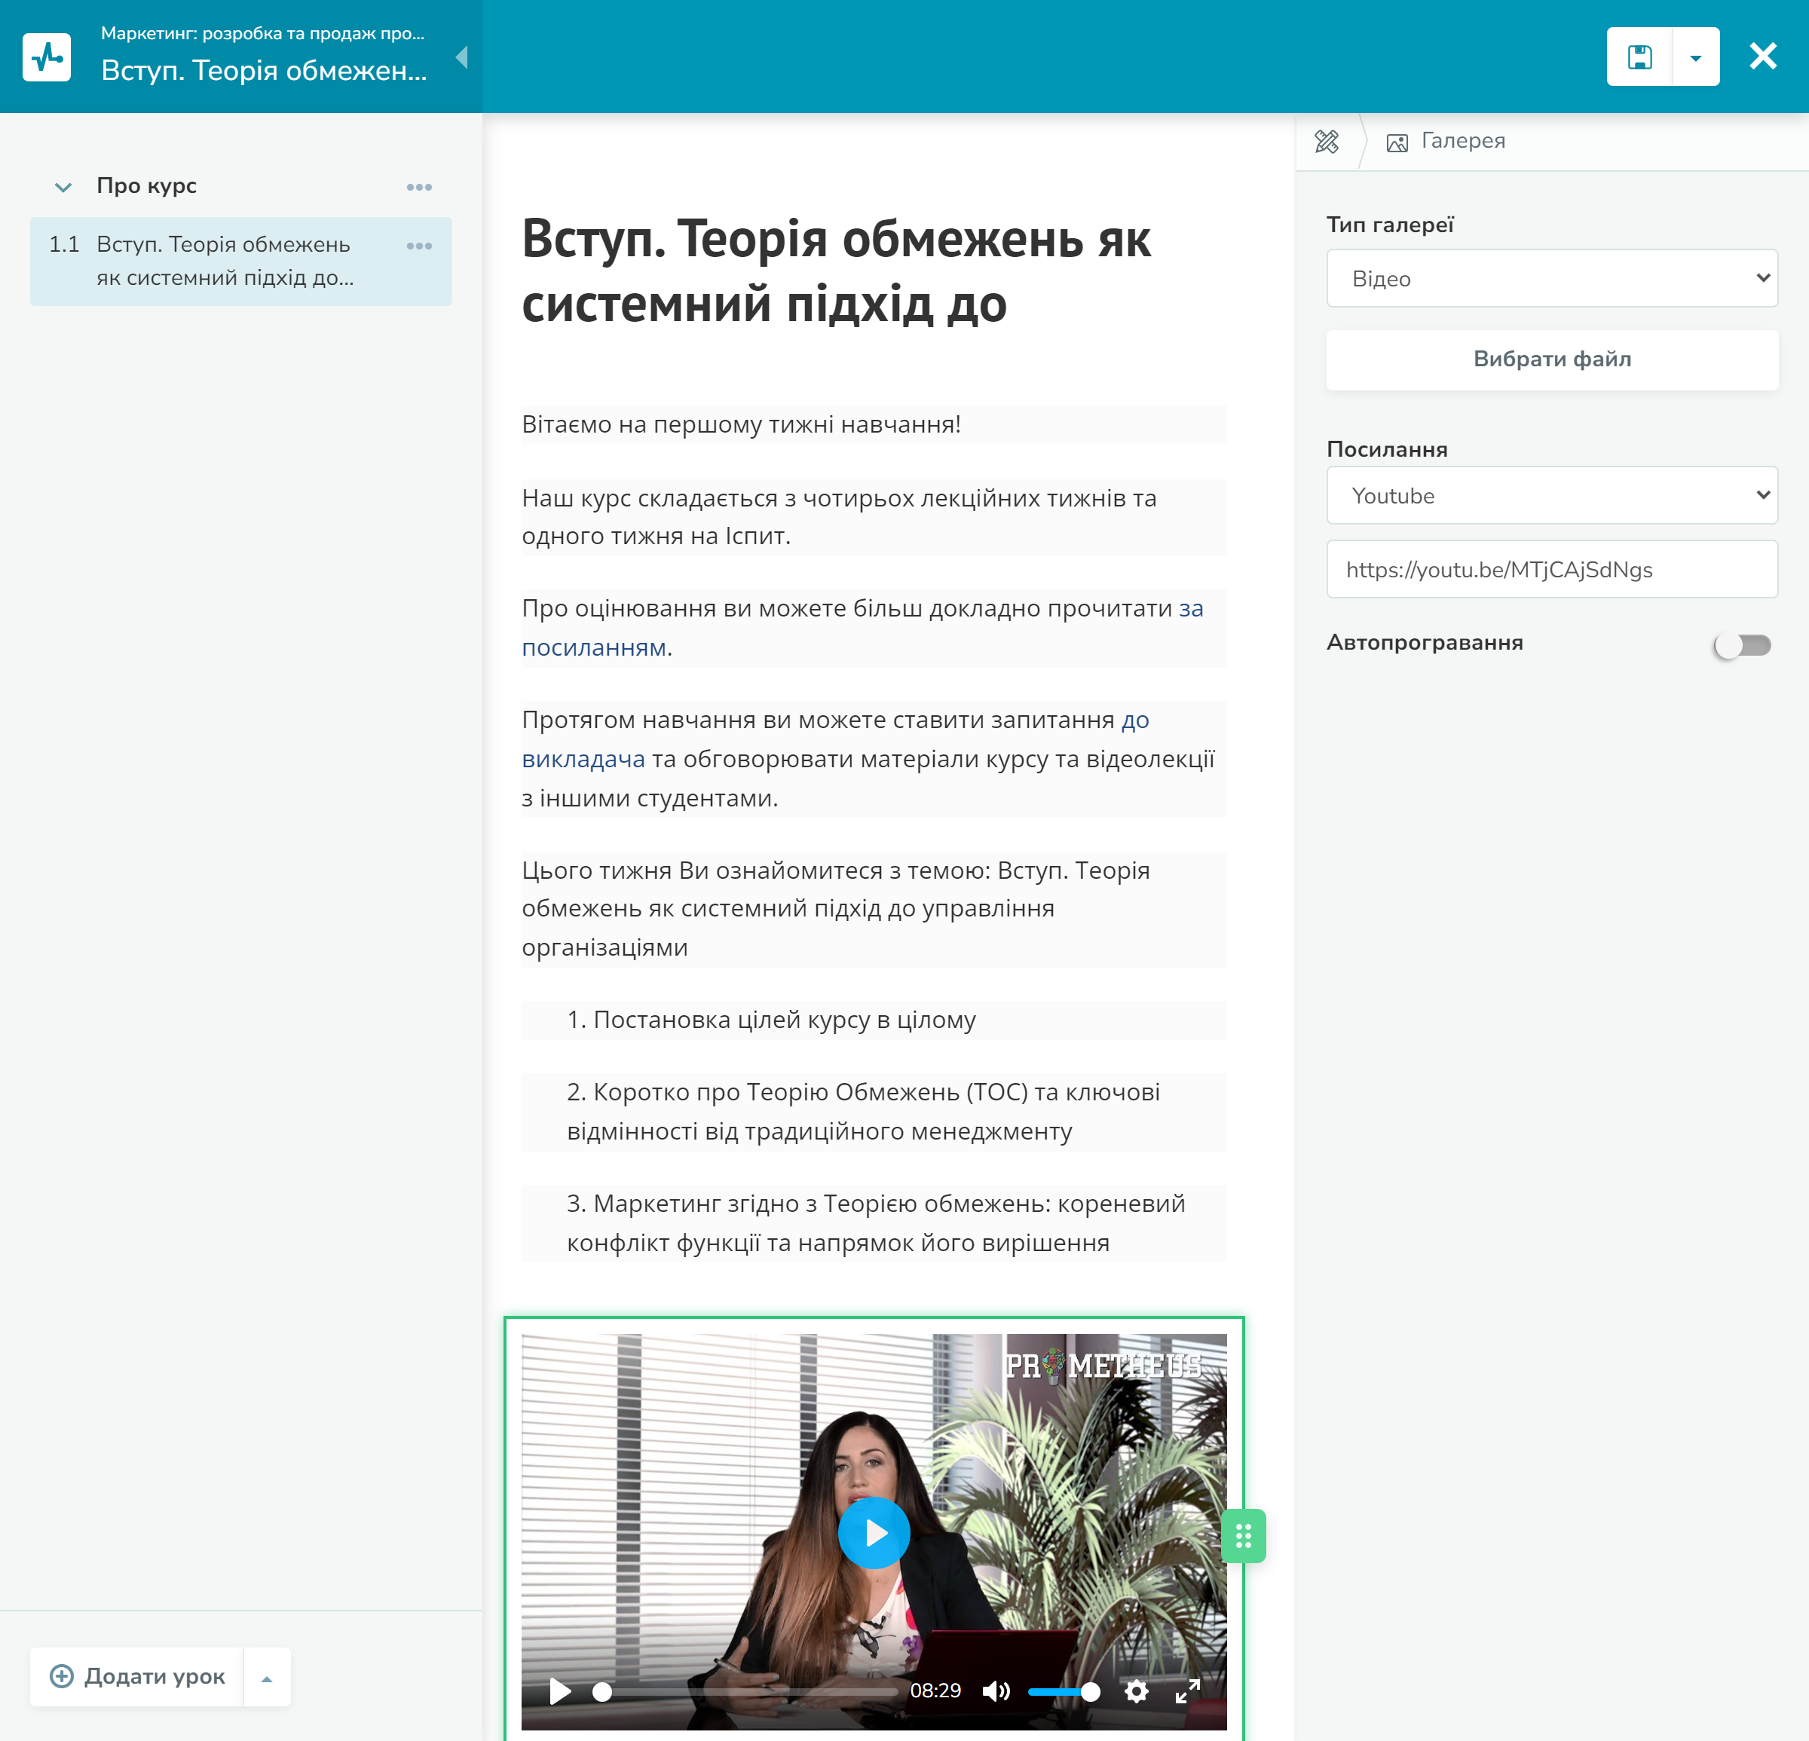Click the drag handle on video block
1809x1741 pixels.
1242,1535
